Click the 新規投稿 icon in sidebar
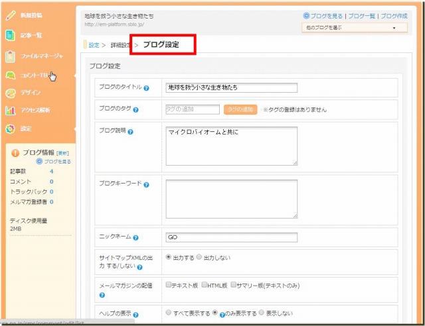This screenshot has height=326, width=425. click(x=10, y=15)
